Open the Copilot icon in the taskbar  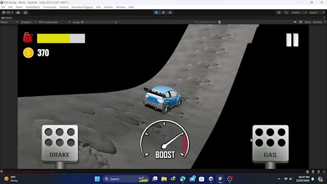click(x=321, y=179)
